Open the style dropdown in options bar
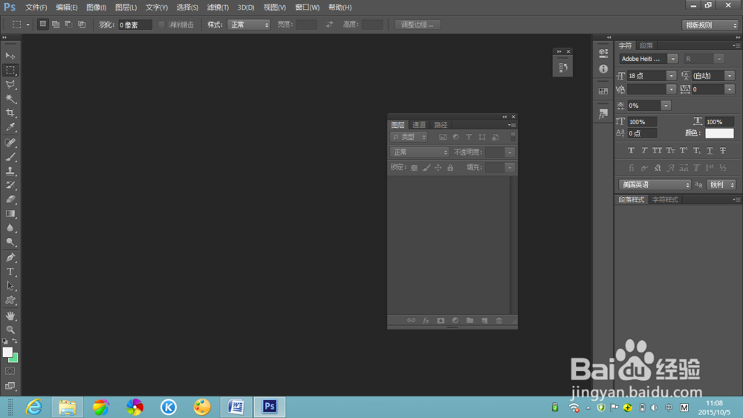 pyautogui.click(x=249, y=25)
